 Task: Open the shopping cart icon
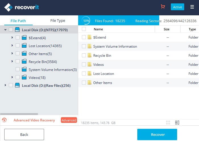(163, 7)
